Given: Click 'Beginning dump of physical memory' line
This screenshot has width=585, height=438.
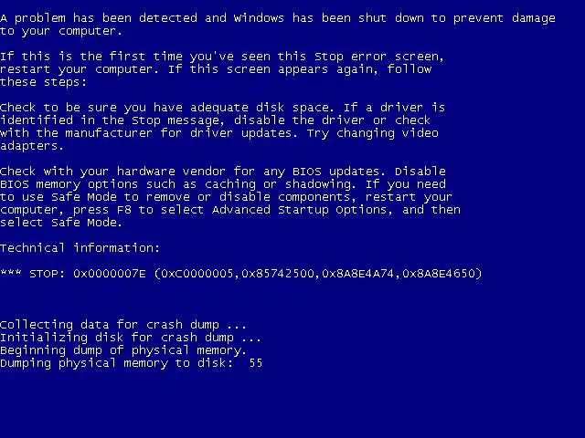Looking at the screenshot, I should [x=123, y=350].
